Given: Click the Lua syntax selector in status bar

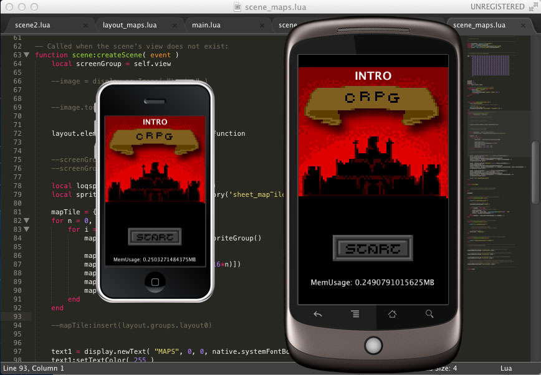Looking at the screenshot, I should [x=506, y=368].
